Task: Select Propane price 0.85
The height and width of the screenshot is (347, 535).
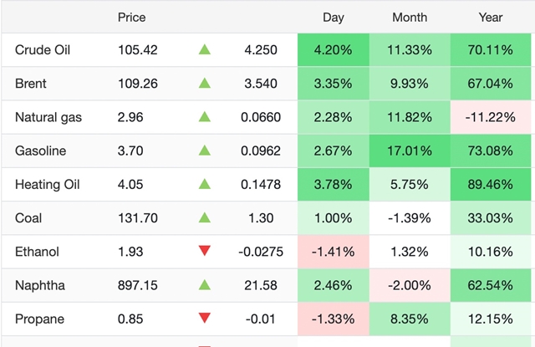Action: (130, 319)
